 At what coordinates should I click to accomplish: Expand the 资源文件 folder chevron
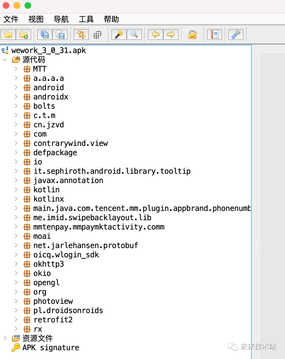click(5, 338)
